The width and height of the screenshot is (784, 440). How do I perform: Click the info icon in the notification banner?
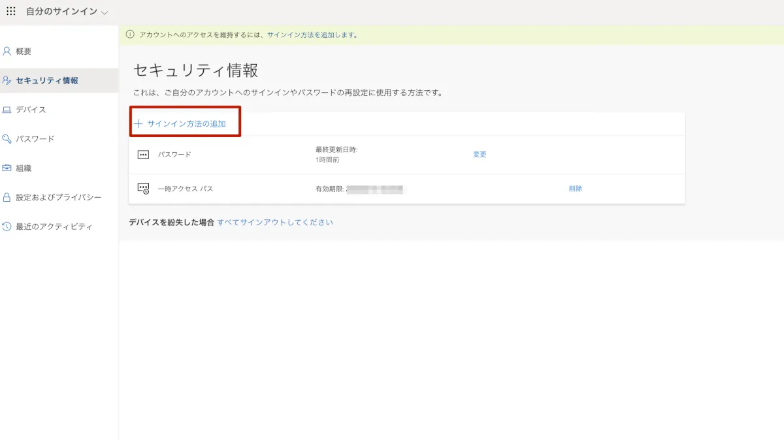(x=130, y=35)
